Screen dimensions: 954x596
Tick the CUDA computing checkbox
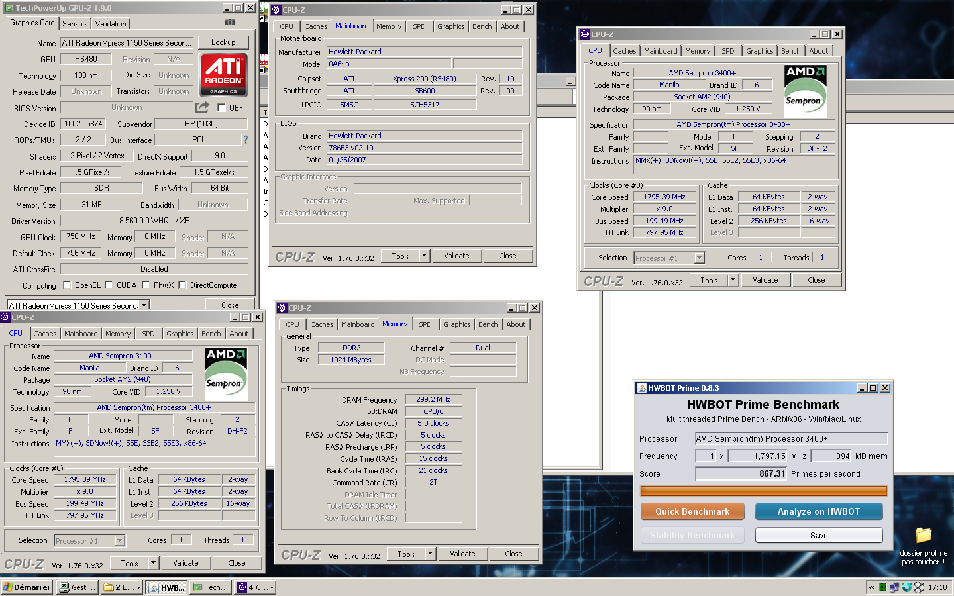click(109, 285)
